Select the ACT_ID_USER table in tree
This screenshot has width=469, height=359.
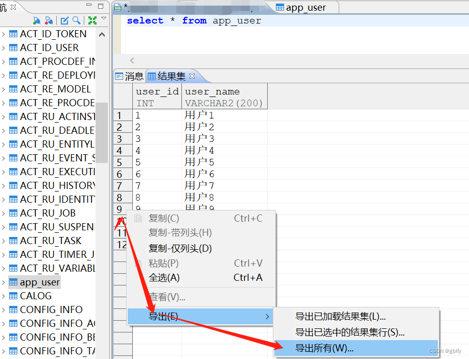(50, 48)
